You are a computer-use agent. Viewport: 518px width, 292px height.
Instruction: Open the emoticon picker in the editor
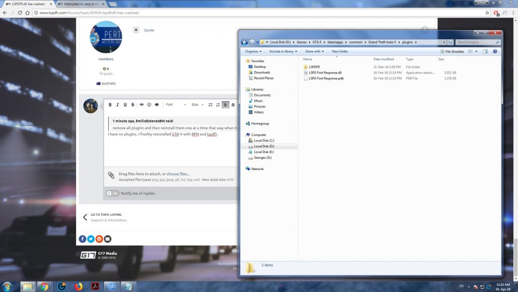tap(149, 105)
